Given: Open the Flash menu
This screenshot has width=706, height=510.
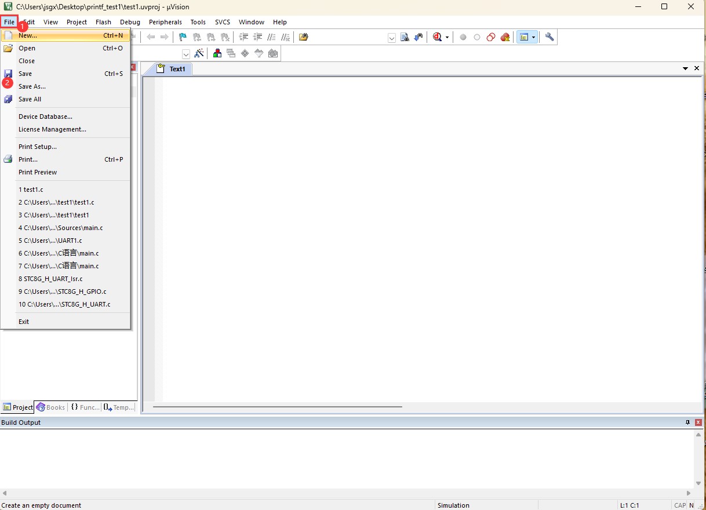Looking at the screenshot, I should click(103, 22).
